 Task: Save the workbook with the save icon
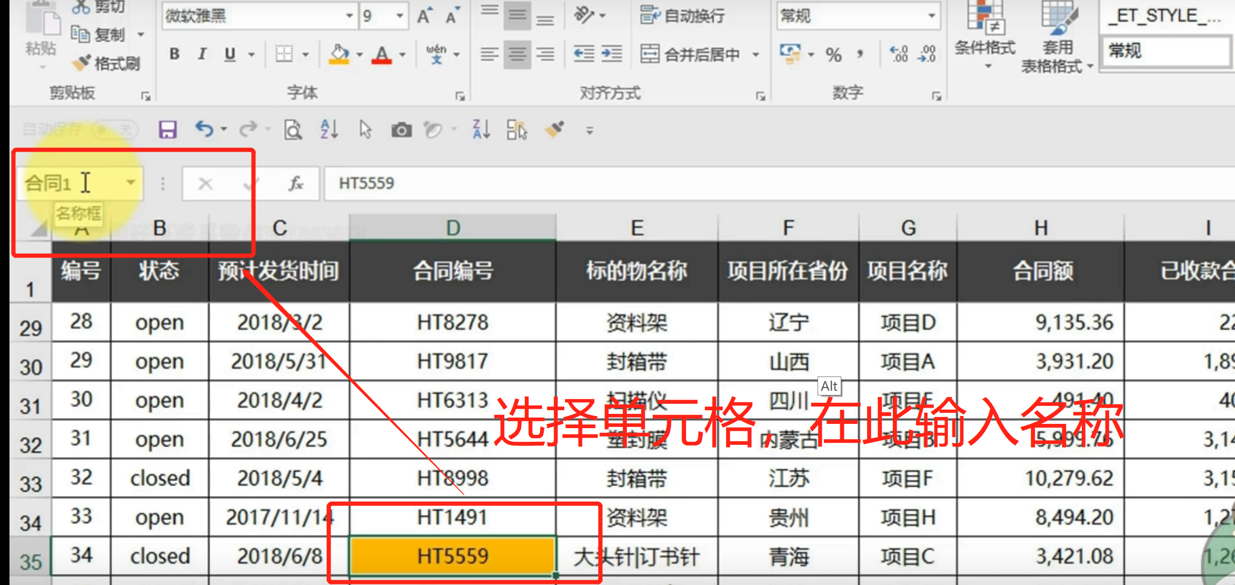167,130
